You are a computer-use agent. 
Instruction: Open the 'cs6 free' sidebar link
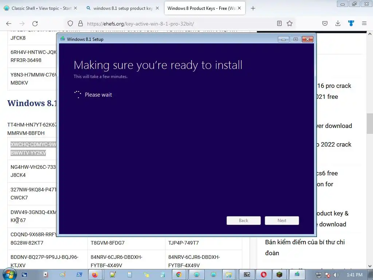pyautogui.click(x=327, y=173)
